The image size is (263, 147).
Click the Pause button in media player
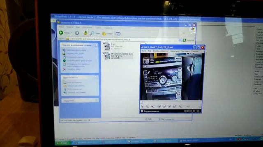point(148,106)
